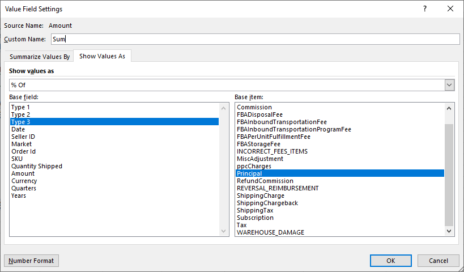Click Base item scrollbar down arrow

point(449,231)
